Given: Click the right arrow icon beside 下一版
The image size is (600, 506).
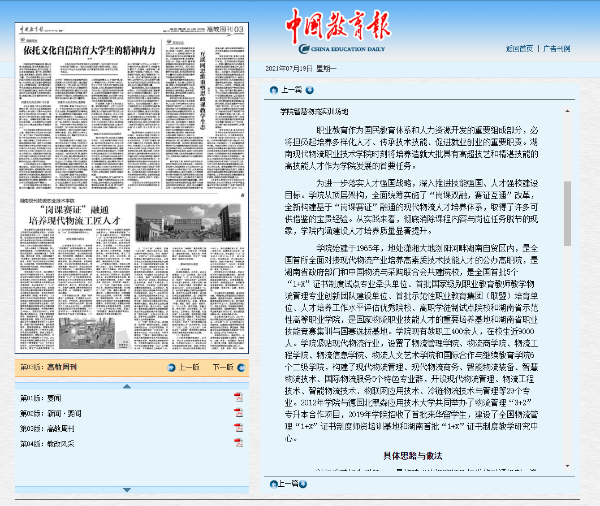Looking at the screenshot, I should pos(241,367).
